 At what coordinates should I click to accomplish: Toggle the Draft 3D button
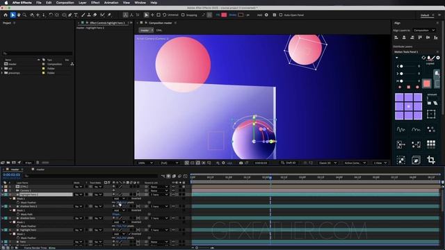[289, 162]
